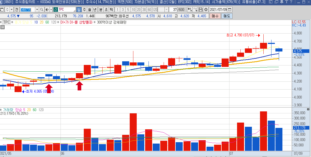Viewport: 311px width, 157px height.
Task: Click the 60-day moving average legend
Action: (47, 22)
